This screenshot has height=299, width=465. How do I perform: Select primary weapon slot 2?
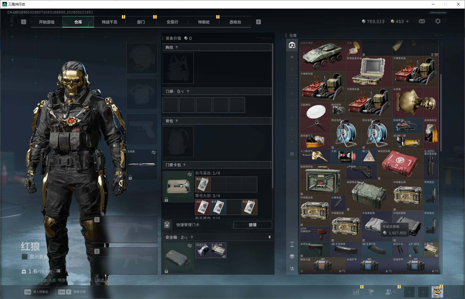[x=125, y=261]
